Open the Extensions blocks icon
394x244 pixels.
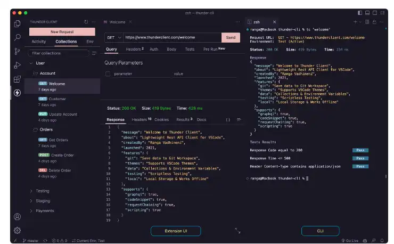[17, 79]
